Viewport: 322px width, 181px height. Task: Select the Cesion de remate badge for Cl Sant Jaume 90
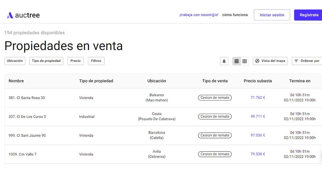215,135
